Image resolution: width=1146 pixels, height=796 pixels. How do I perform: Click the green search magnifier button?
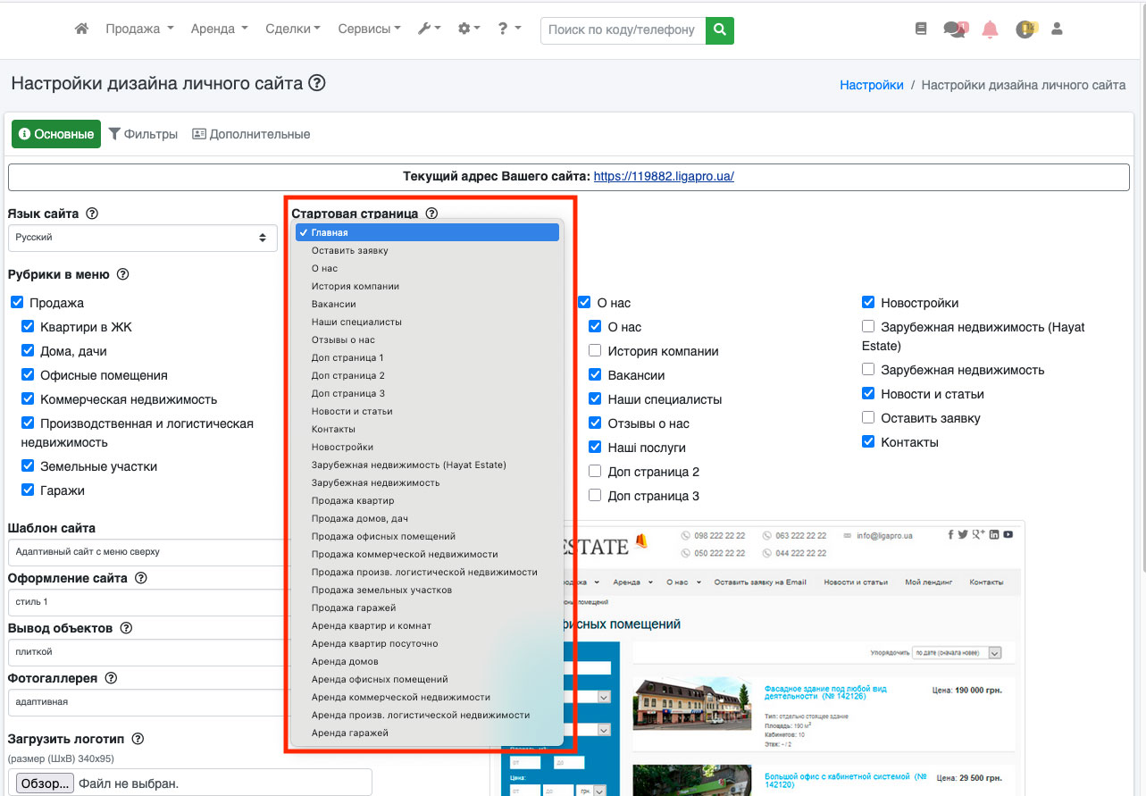tap(719, 29)
